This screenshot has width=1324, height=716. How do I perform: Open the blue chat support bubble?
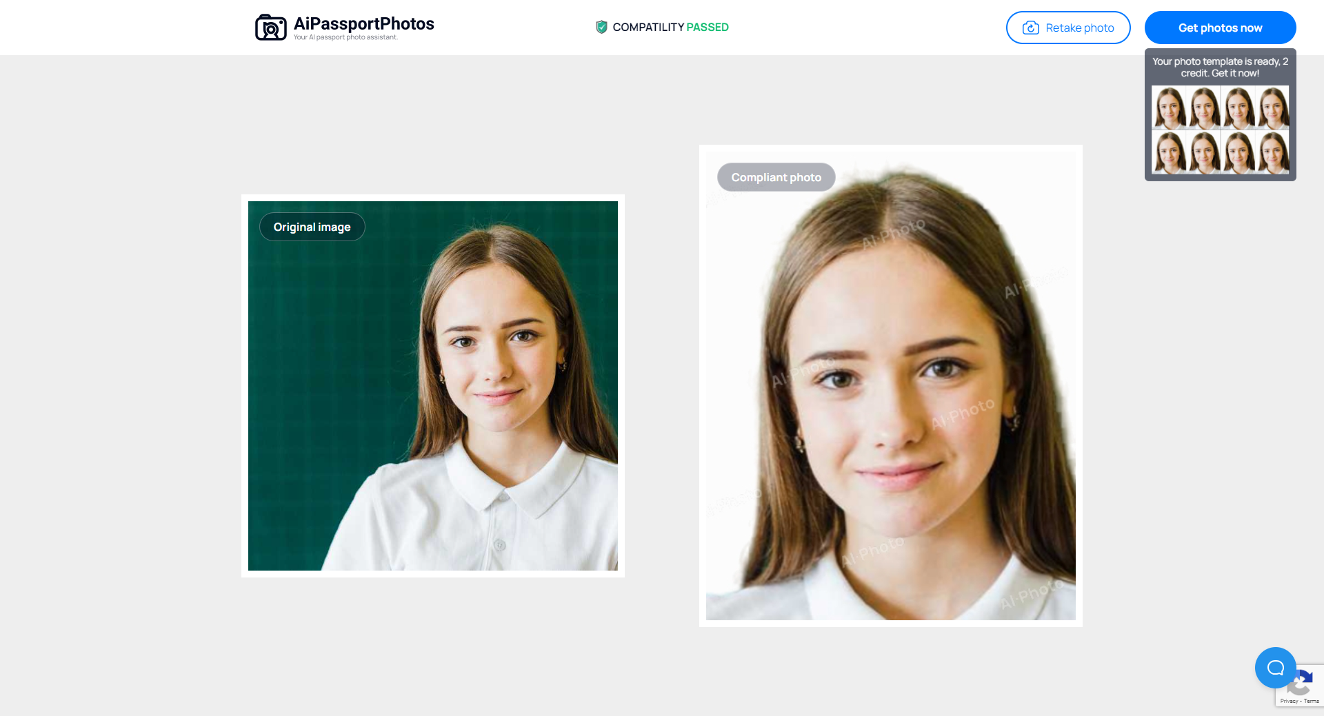(1275, 667)
